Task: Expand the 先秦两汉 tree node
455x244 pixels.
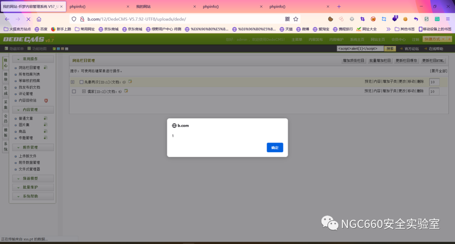Action: [x=72, y=82]
